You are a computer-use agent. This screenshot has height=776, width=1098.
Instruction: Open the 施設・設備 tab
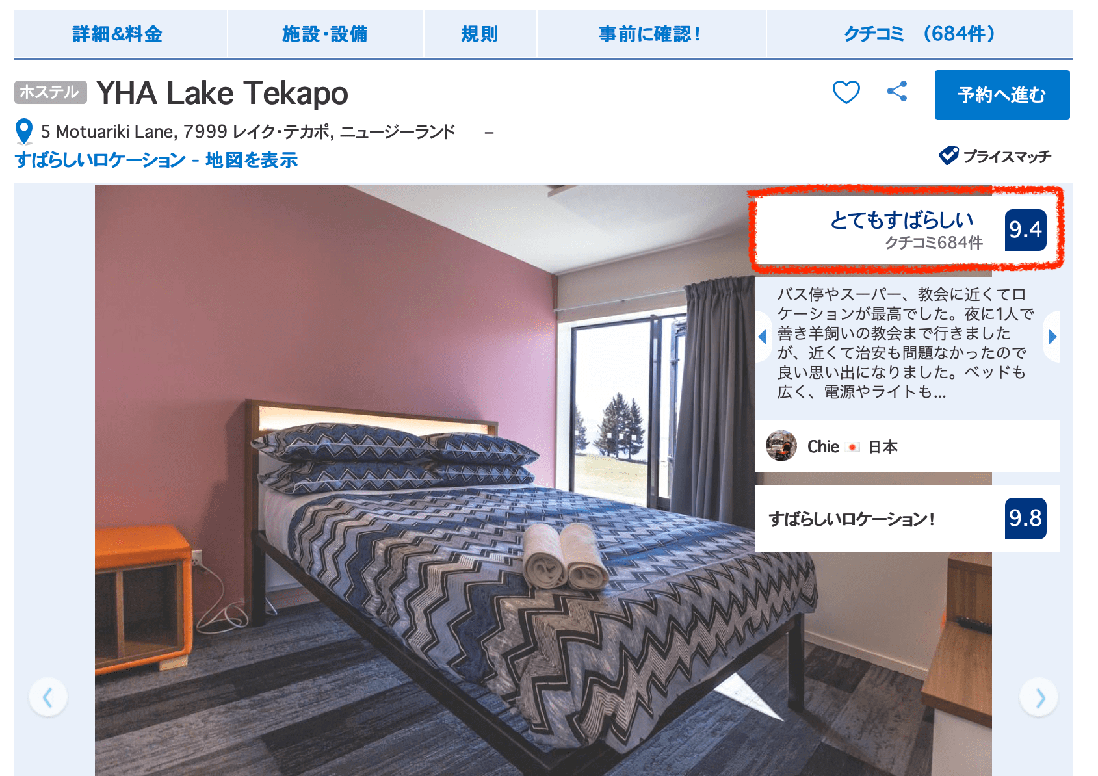pos(325,34)
